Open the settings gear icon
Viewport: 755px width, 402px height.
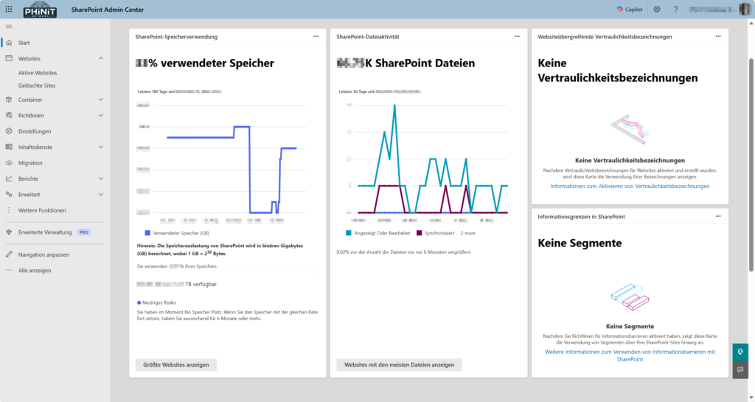657,9
